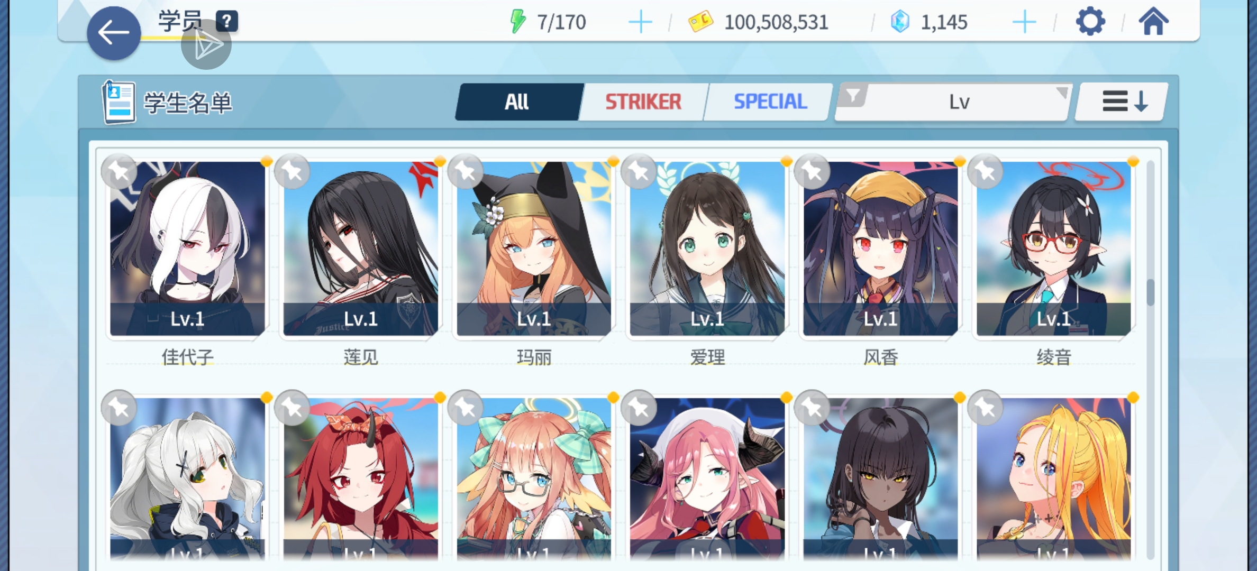Click the gray paper-plane overlay icon
Viewport: 1257px width, 571px height.
[x=206, y=45]
